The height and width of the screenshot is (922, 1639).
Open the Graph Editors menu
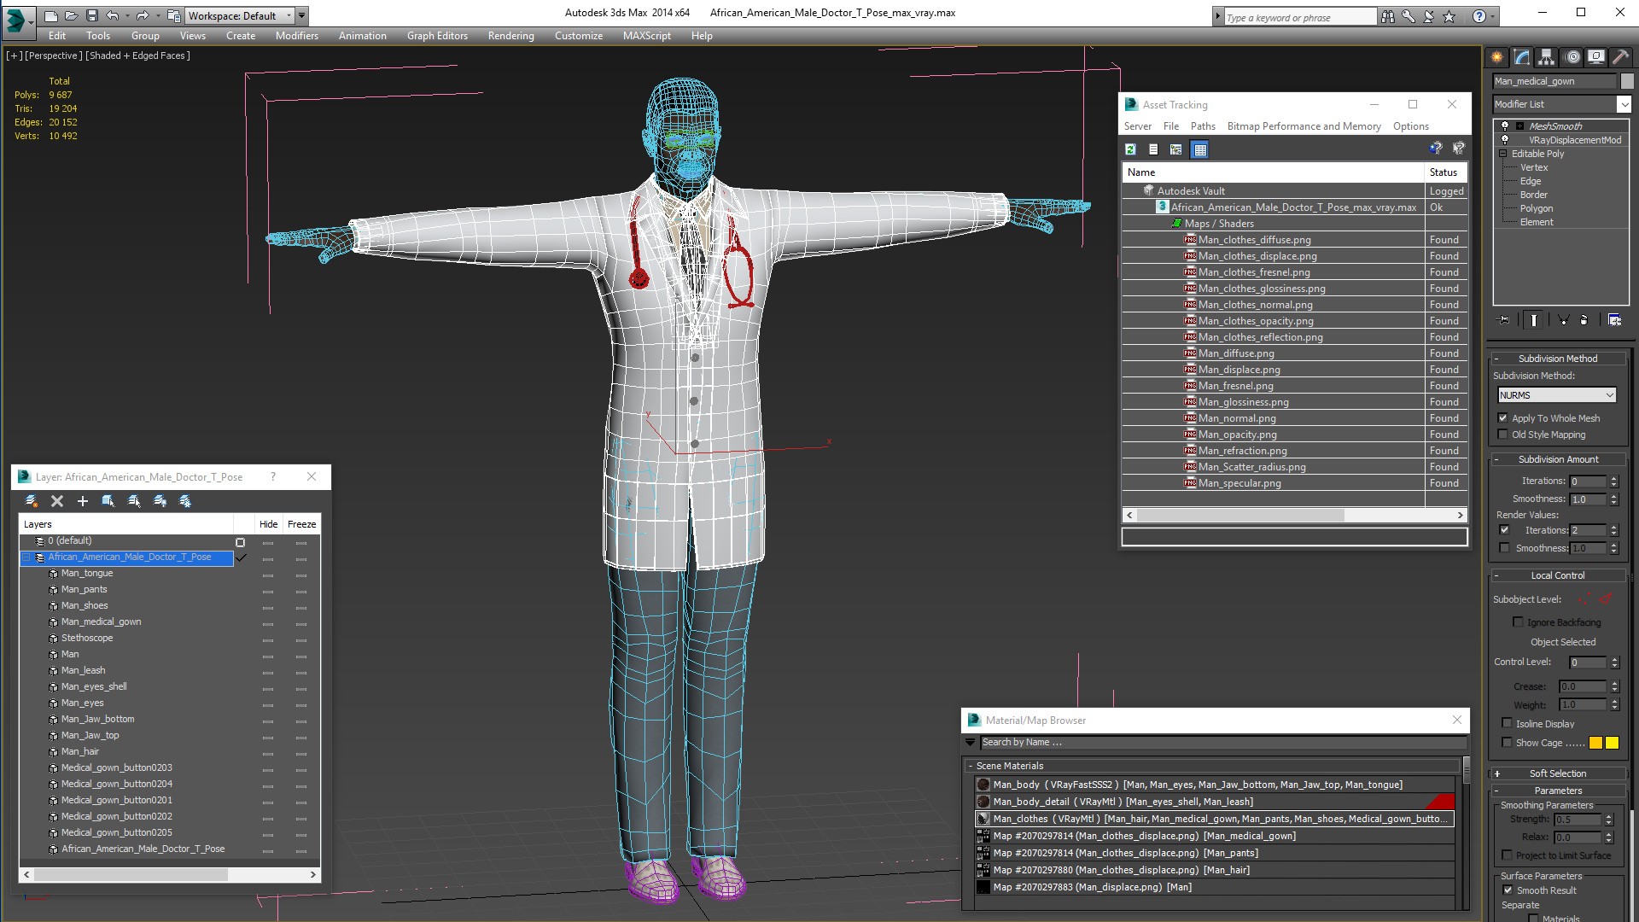tap(437, 36)
